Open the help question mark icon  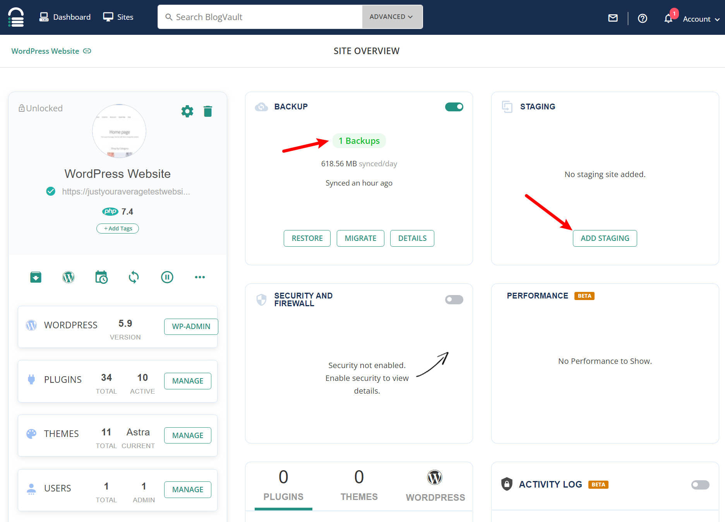point(643,19)
